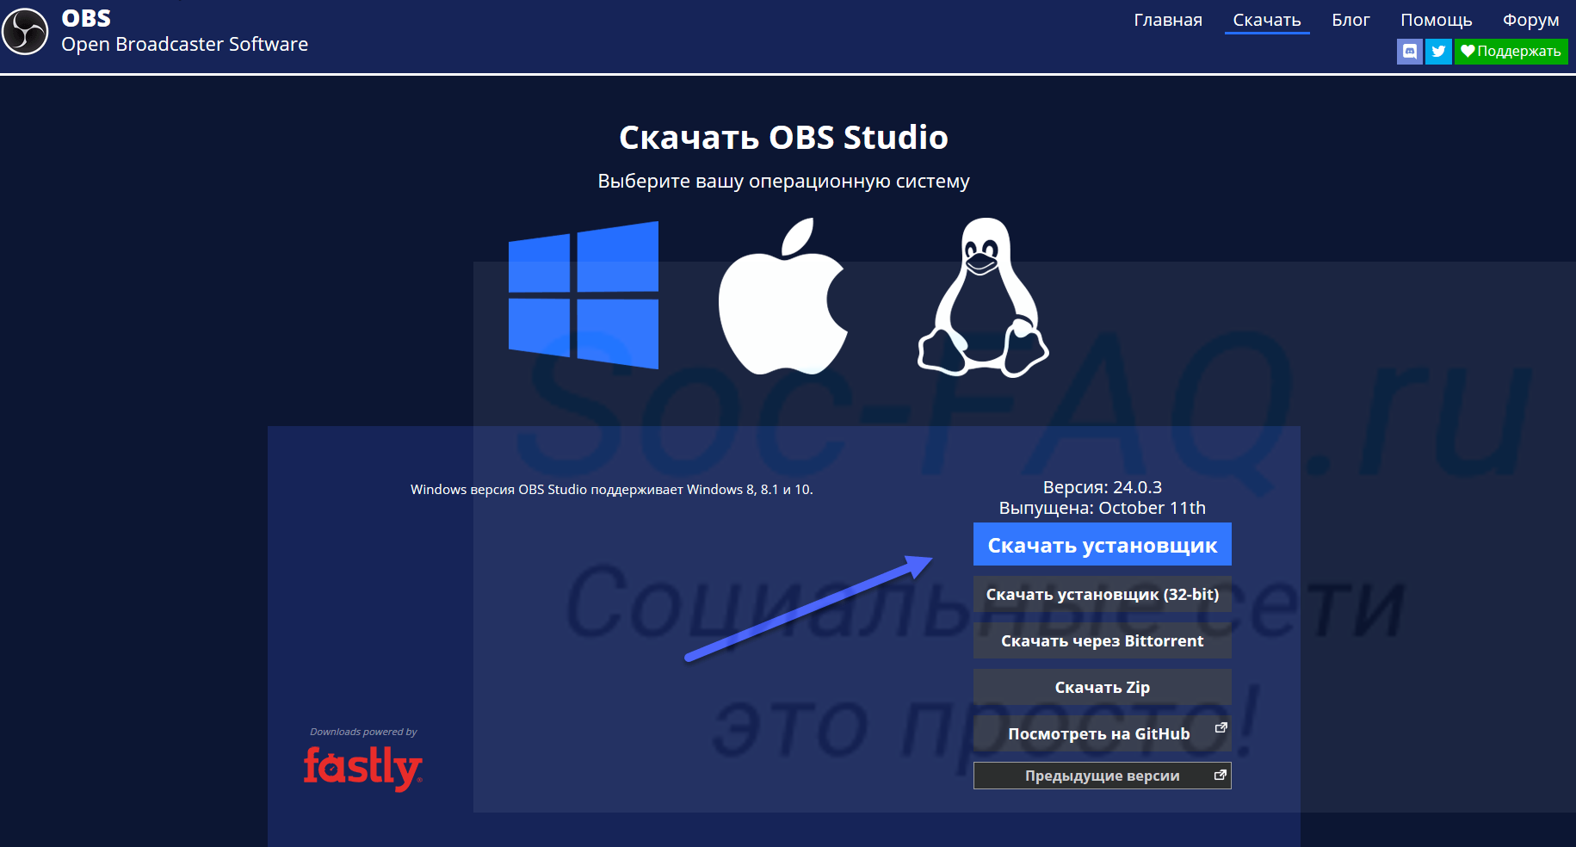Open the Скачать menu item
The width and height of the screenshot is (1576, 847).
coord(1266,20)
